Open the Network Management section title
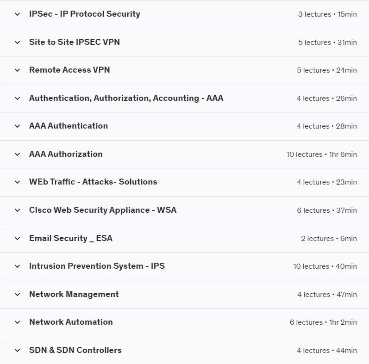 coord(74,294)
